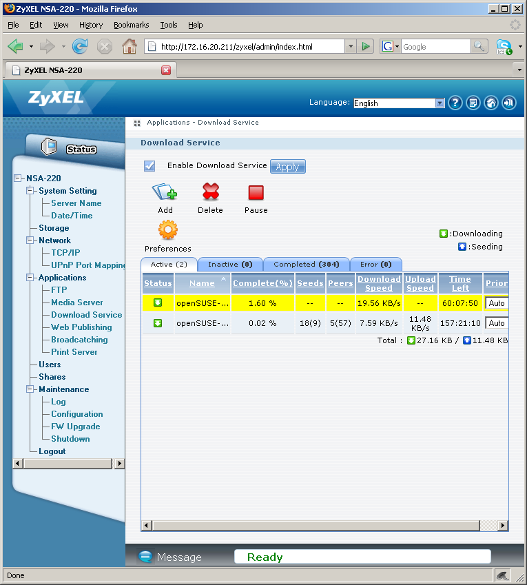
Task: Collapse Maintenance tree node
Action: [30, 389]
